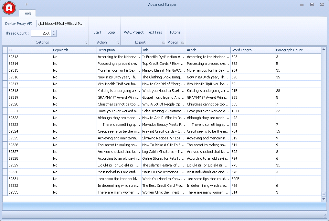Click word length value 3205

(x=253, y=179)
